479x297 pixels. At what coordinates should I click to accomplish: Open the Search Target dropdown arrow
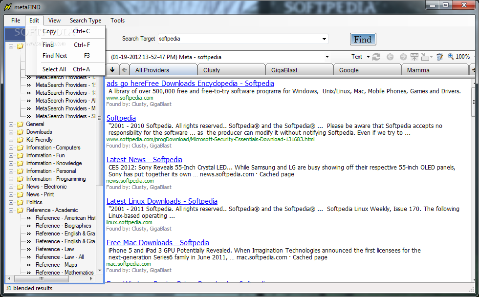tap(324, 39)
